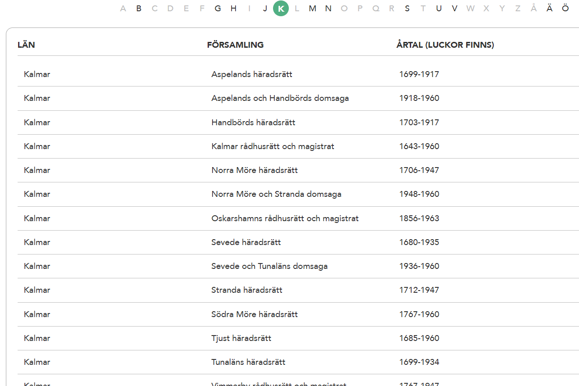Open Norra Möre och Stranda domsaga

click(x=298, y=194)
